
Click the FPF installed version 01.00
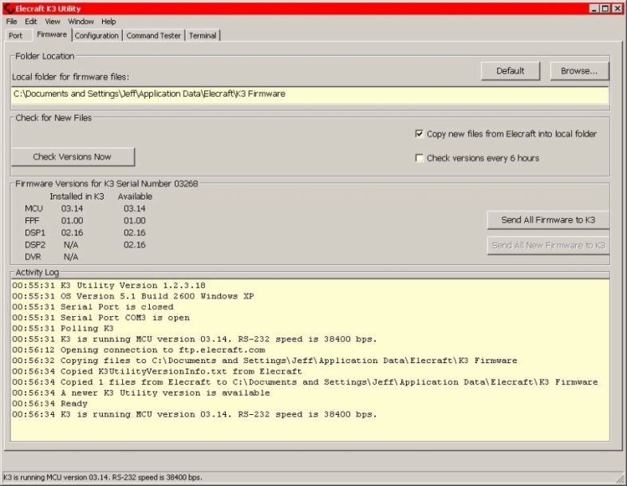click(72, 220)
